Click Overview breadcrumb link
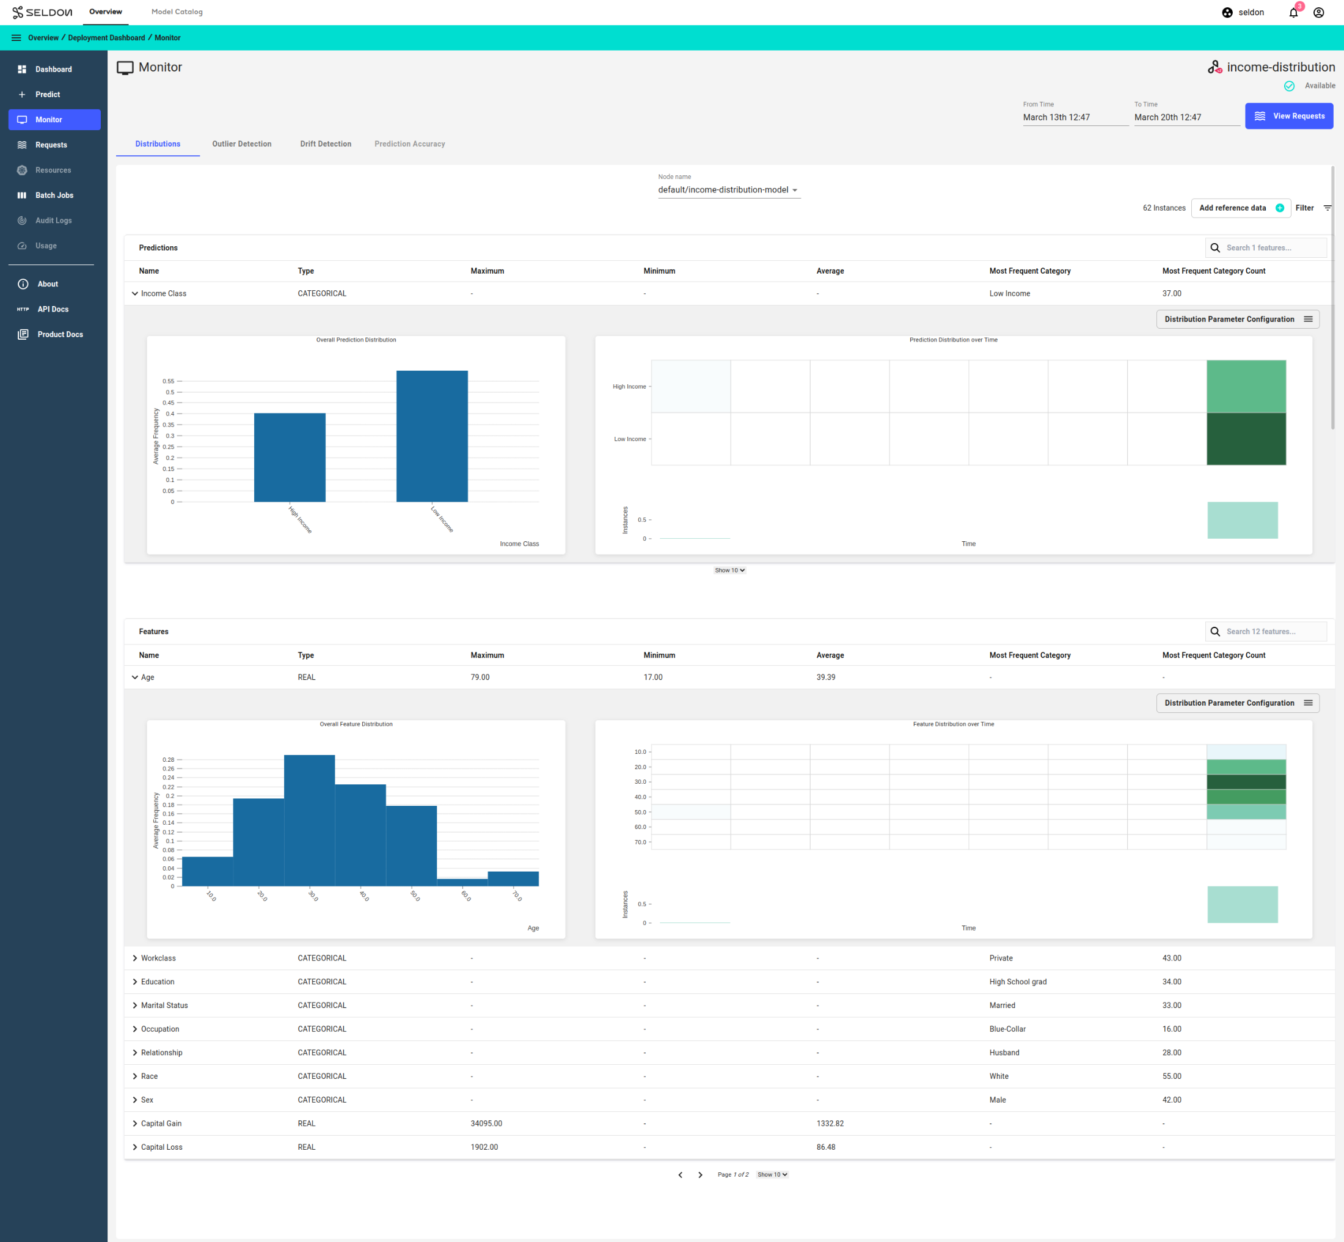The width and height of the screenshot is (1344, 1242). click(x=43, y=38)
